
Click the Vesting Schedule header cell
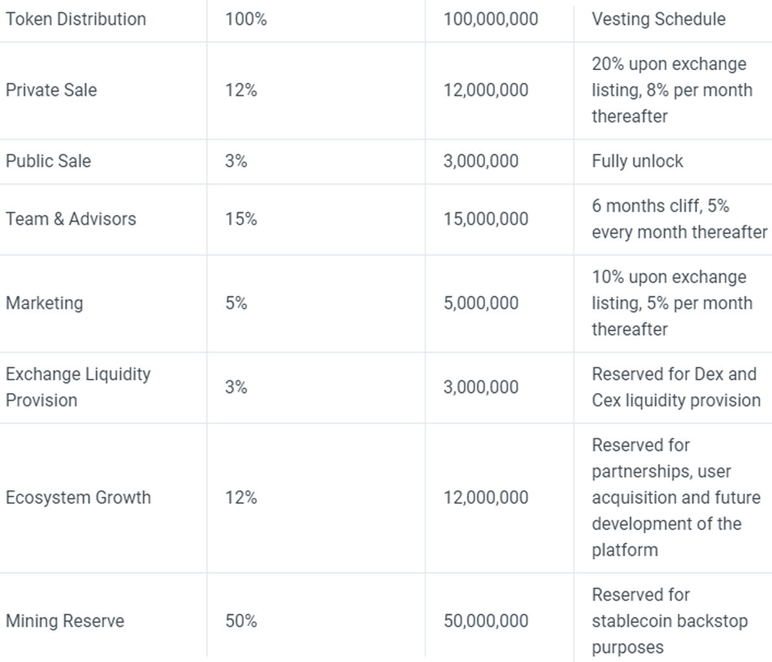(x=658, y=19)
